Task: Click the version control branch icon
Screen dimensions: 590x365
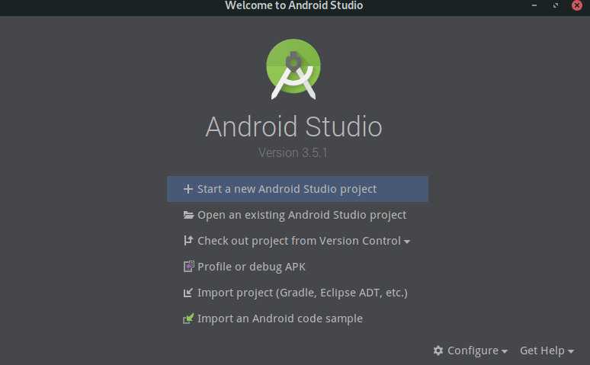Action: pyautogui.click(x=188, y=241)
